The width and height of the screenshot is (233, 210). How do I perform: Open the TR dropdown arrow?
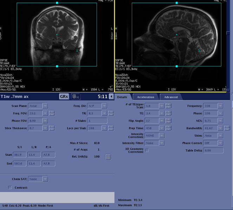(104, 113)
